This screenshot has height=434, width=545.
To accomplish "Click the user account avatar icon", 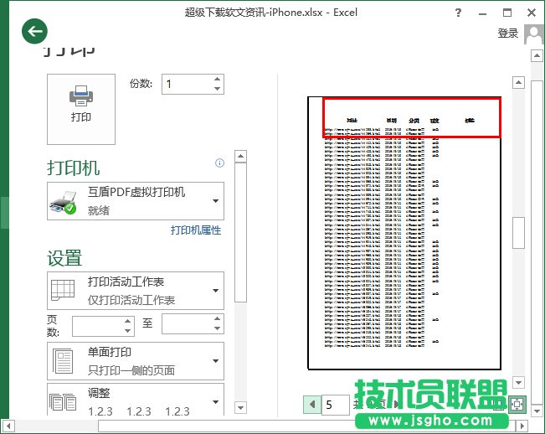I will [533, 34].
